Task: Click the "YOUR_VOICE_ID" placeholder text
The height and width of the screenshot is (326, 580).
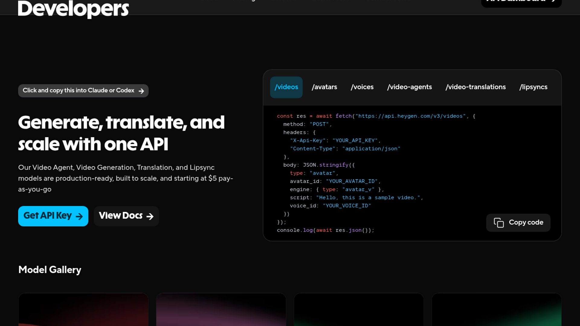Action: pyautogui.click(x=347, y=206)
